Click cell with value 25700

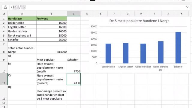pyautogui.click(x=52, y=40)
